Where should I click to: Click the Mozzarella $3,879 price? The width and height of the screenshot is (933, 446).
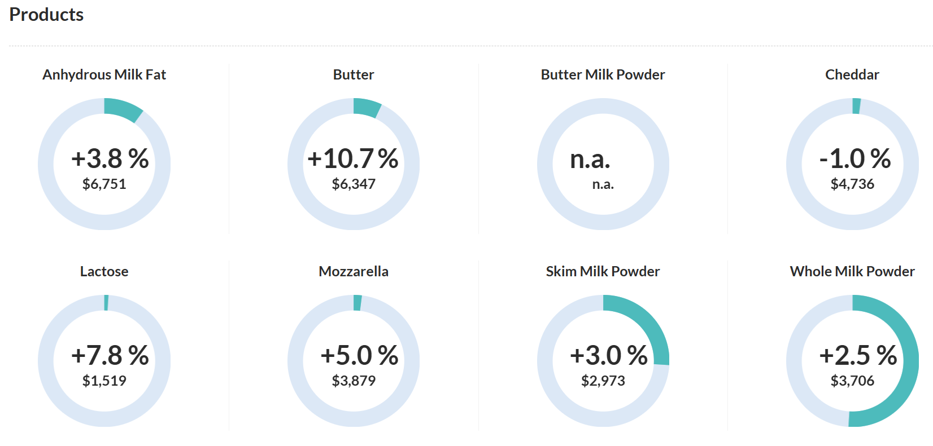pyautogui.click(x=354, y=381)
